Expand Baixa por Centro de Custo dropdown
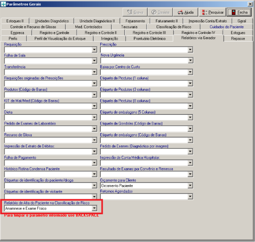 [190, 72]
